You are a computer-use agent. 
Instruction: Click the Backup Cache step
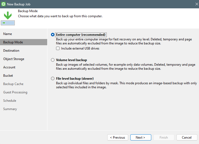click(13, 84)
